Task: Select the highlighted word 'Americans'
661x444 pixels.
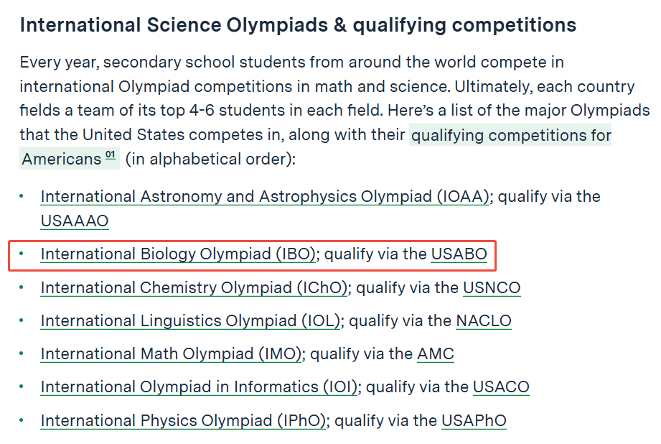Action: click(62, 159)
